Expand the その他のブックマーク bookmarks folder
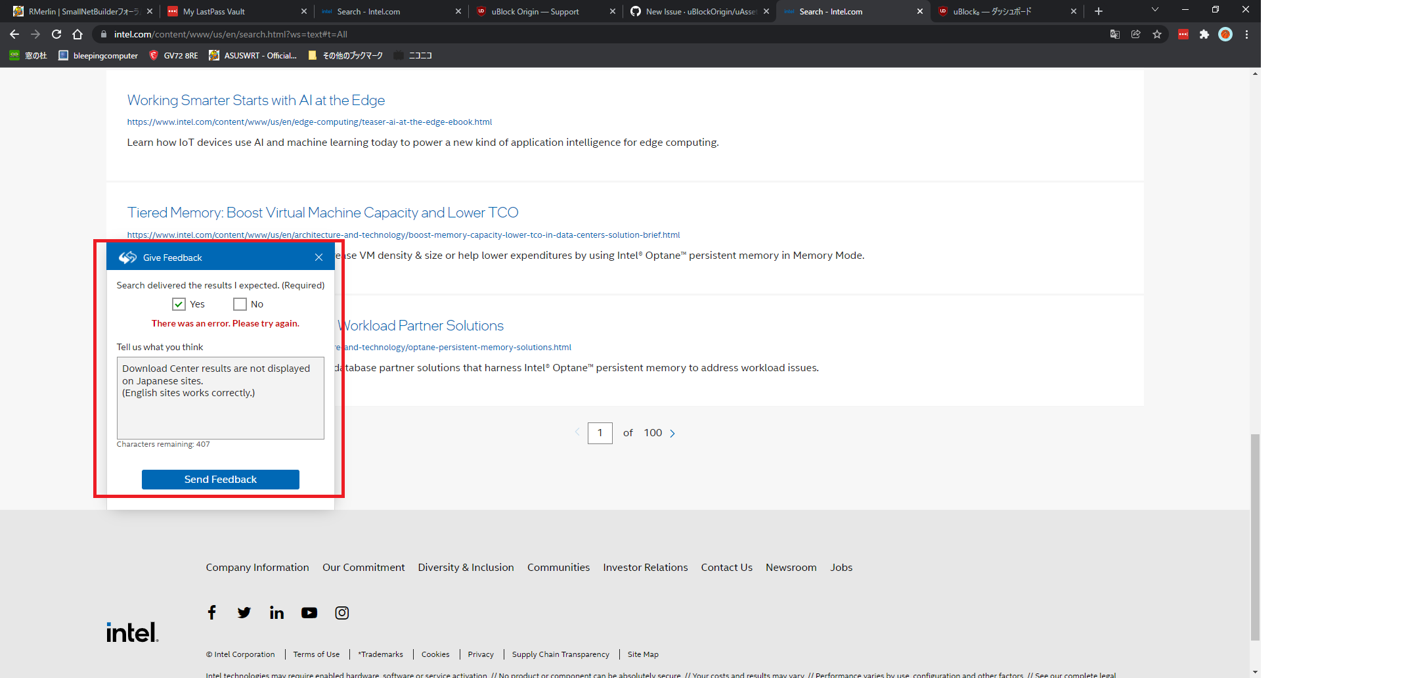Image resolution: width=1406 pixels, height=678 pixels. (346, 56)
